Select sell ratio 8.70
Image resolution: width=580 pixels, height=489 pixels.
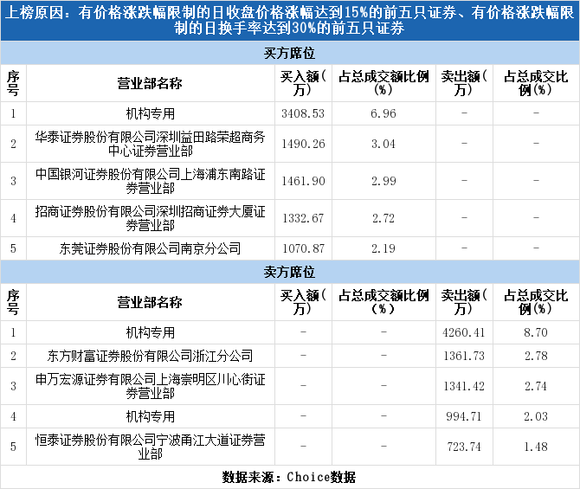[536, 332]
